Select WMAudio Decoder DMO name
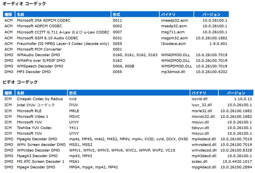 [38, 55]
